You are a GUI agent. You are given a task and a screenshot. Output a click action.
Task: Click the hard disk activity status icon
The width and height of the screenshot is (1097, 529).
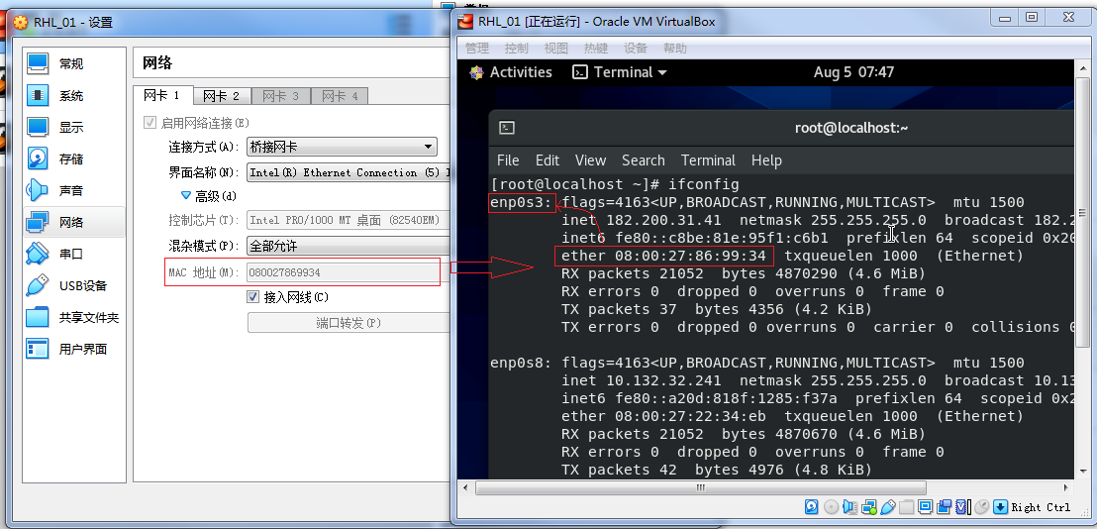pos(812,506)
